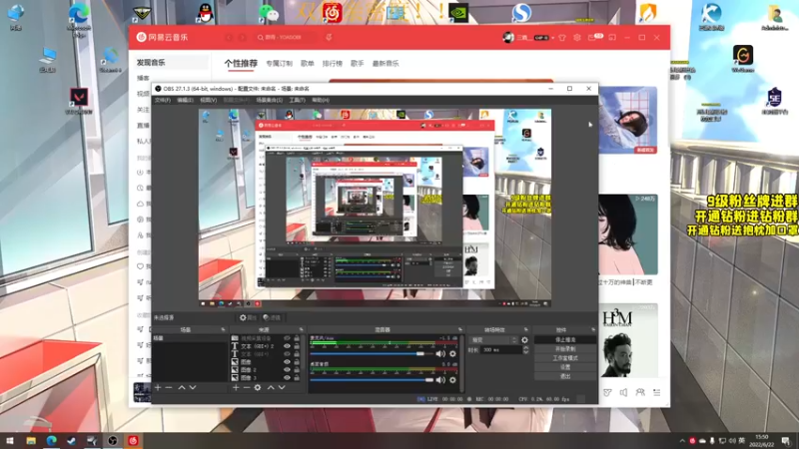Open OBS 文件(F) menu
Screen dimensions: 799x449
coord(163,101)
